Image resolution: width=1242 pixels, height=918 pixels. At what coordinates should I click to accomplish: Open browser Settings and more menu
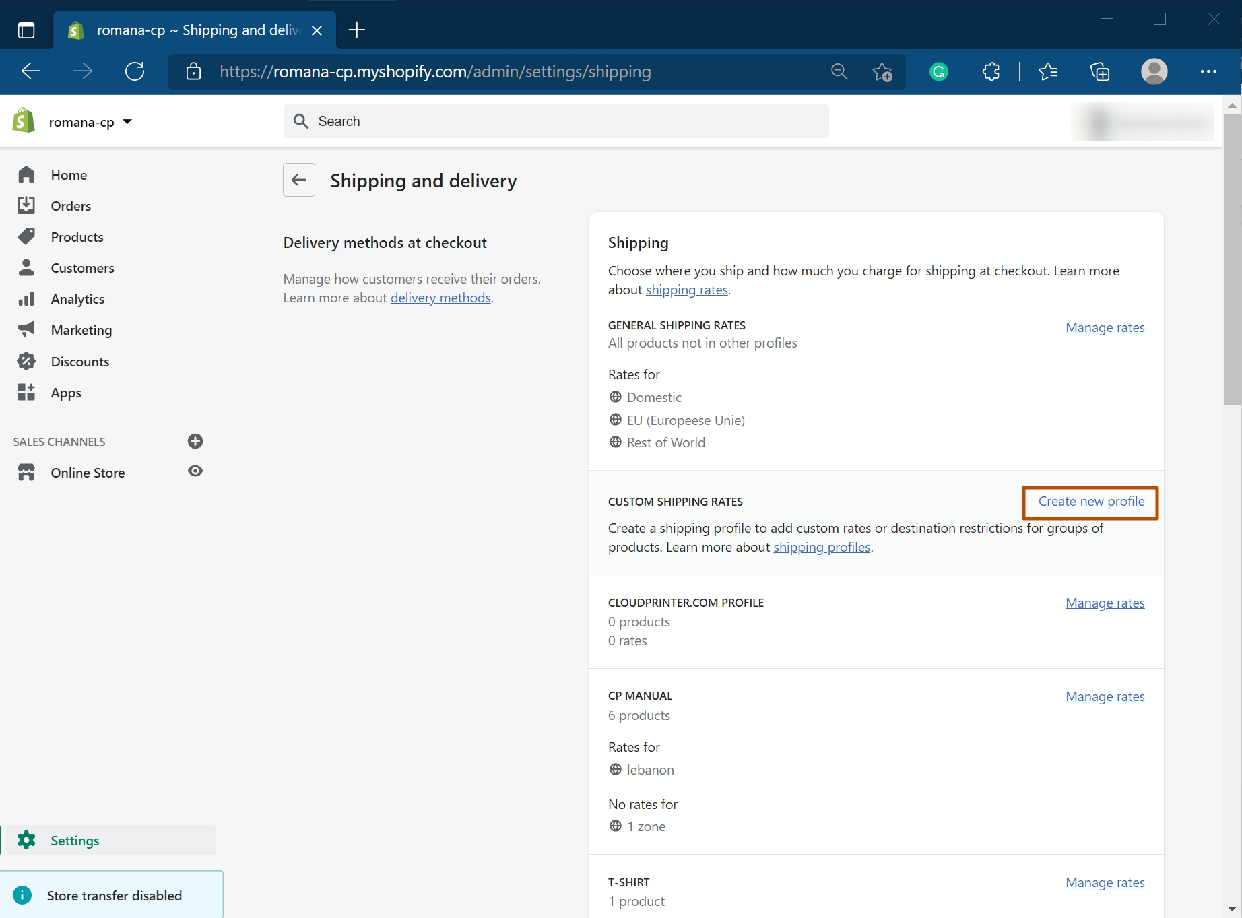[x=1208, y=71]
